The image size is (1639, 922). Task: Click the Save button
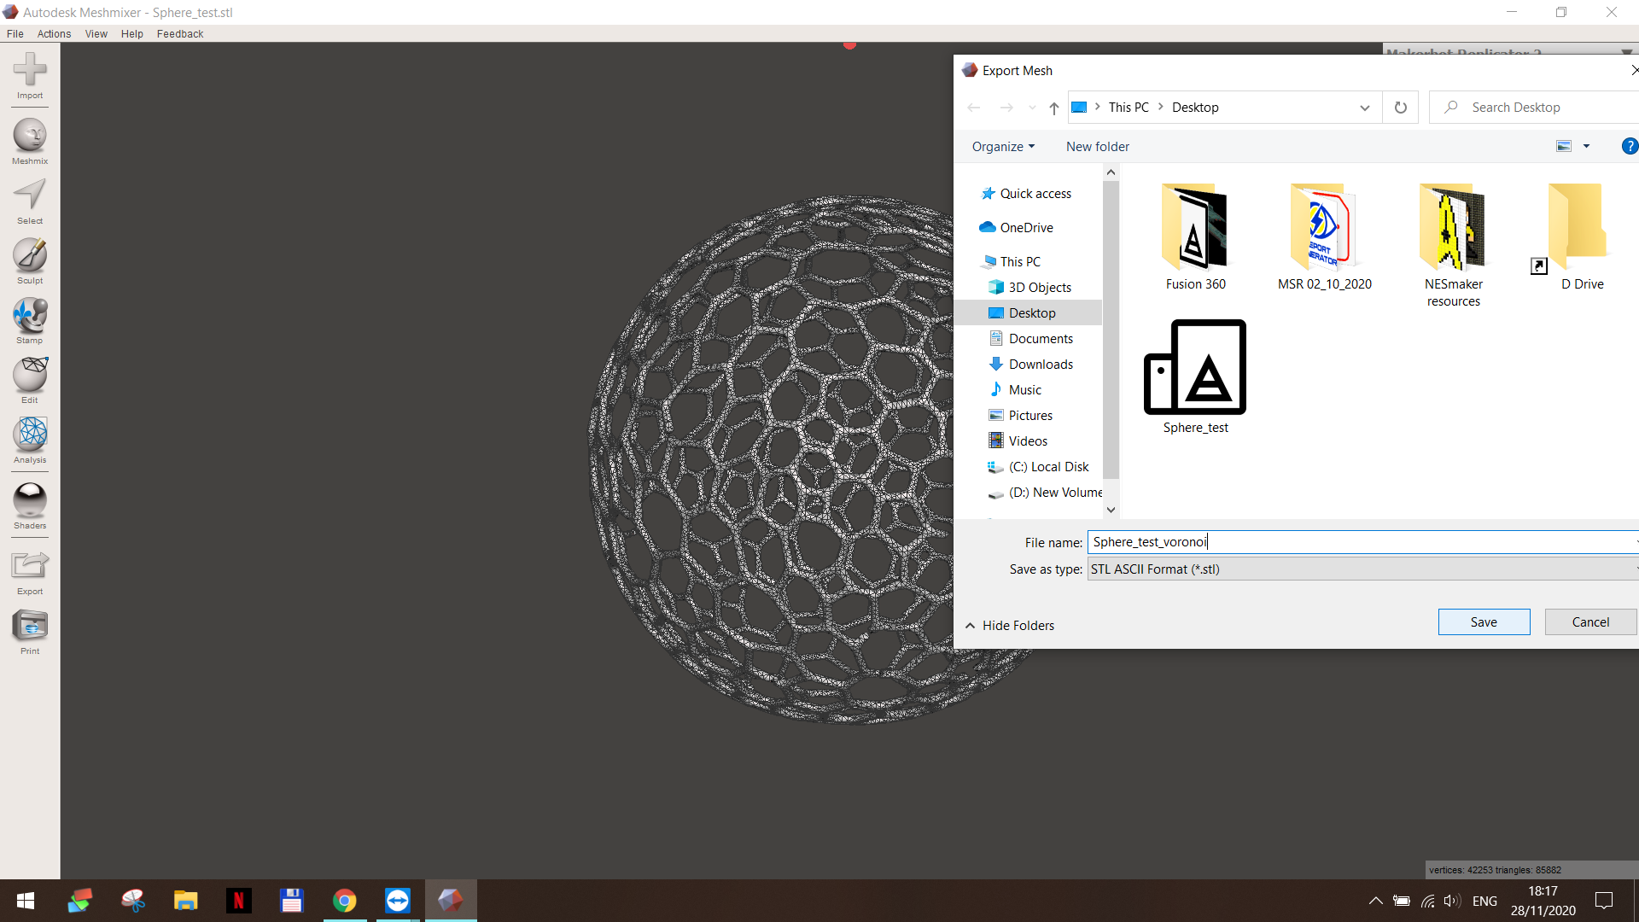(x=1483, y=622)
